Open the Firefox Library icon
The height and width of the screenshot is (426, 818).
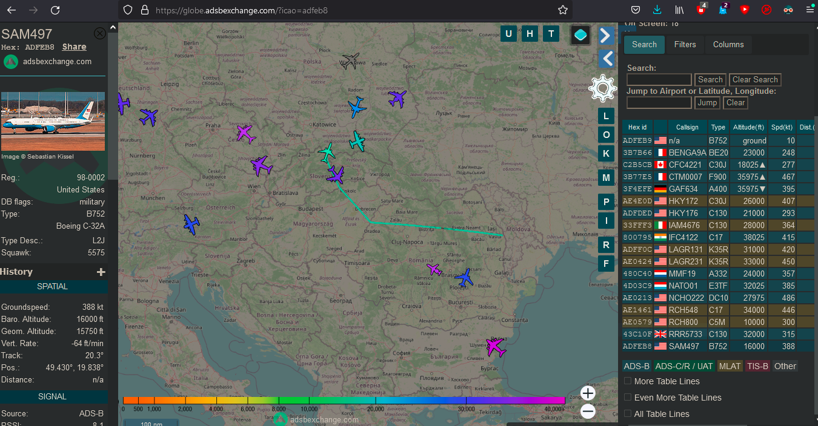point(679,10)
